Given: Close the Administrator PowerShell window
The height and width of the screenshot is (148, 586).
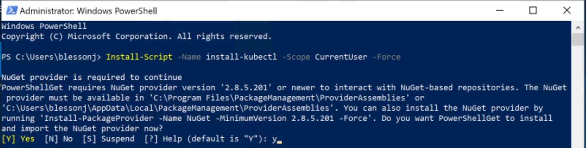Looking at the screenshot, I should (x=567, y=10).
